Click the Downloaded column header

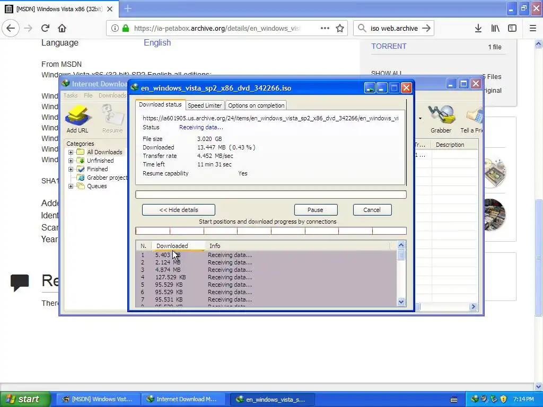pos(178,246)
